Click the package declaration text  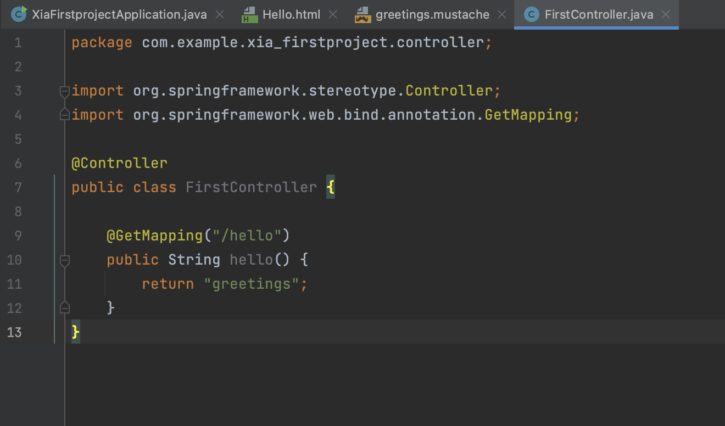coord(281,42)
